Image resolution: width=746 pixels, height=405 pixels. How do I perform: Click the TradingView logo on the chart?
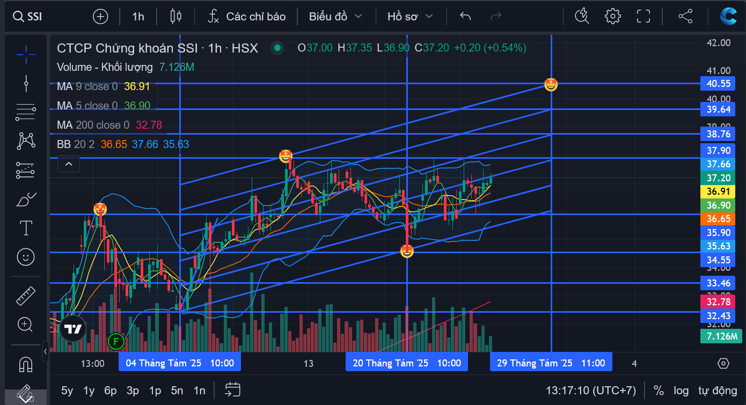click(72, 329)
